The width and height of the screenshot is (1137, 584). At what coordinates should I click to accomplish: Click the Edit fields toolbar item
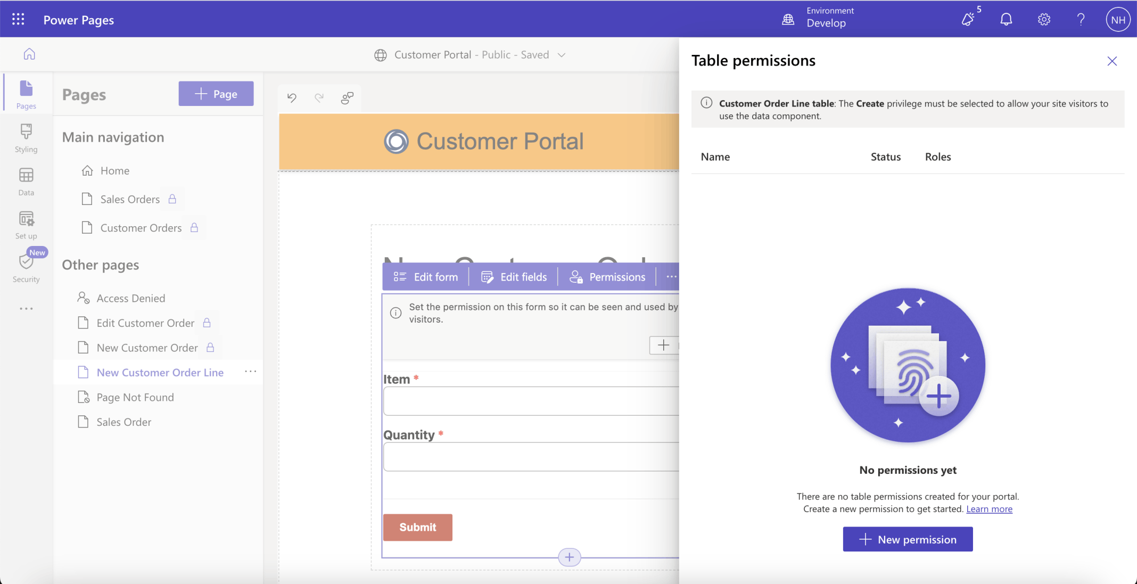coord(514,277)
